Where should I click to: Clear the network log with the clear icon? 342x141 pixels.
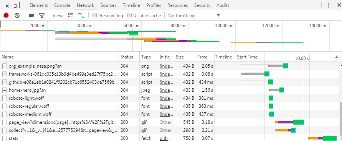[x=17, y=15]
